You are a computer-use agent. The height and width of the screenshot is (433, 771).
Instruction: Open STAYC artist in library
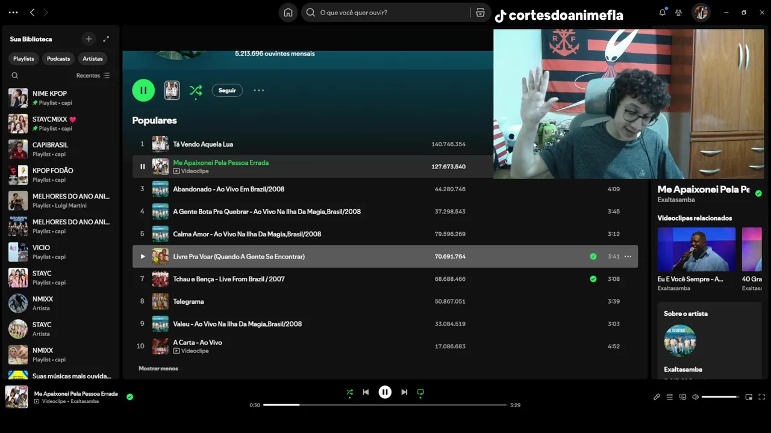coord(60,329)
